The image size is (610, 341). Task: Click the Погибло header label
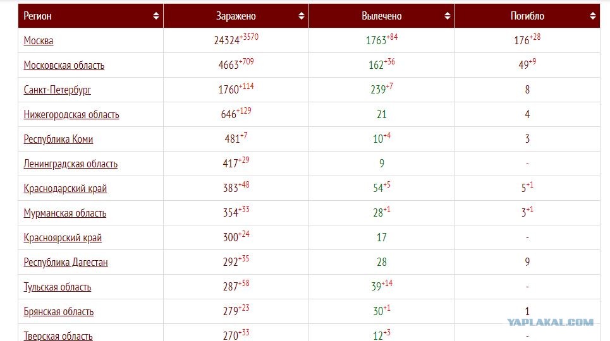527,16
